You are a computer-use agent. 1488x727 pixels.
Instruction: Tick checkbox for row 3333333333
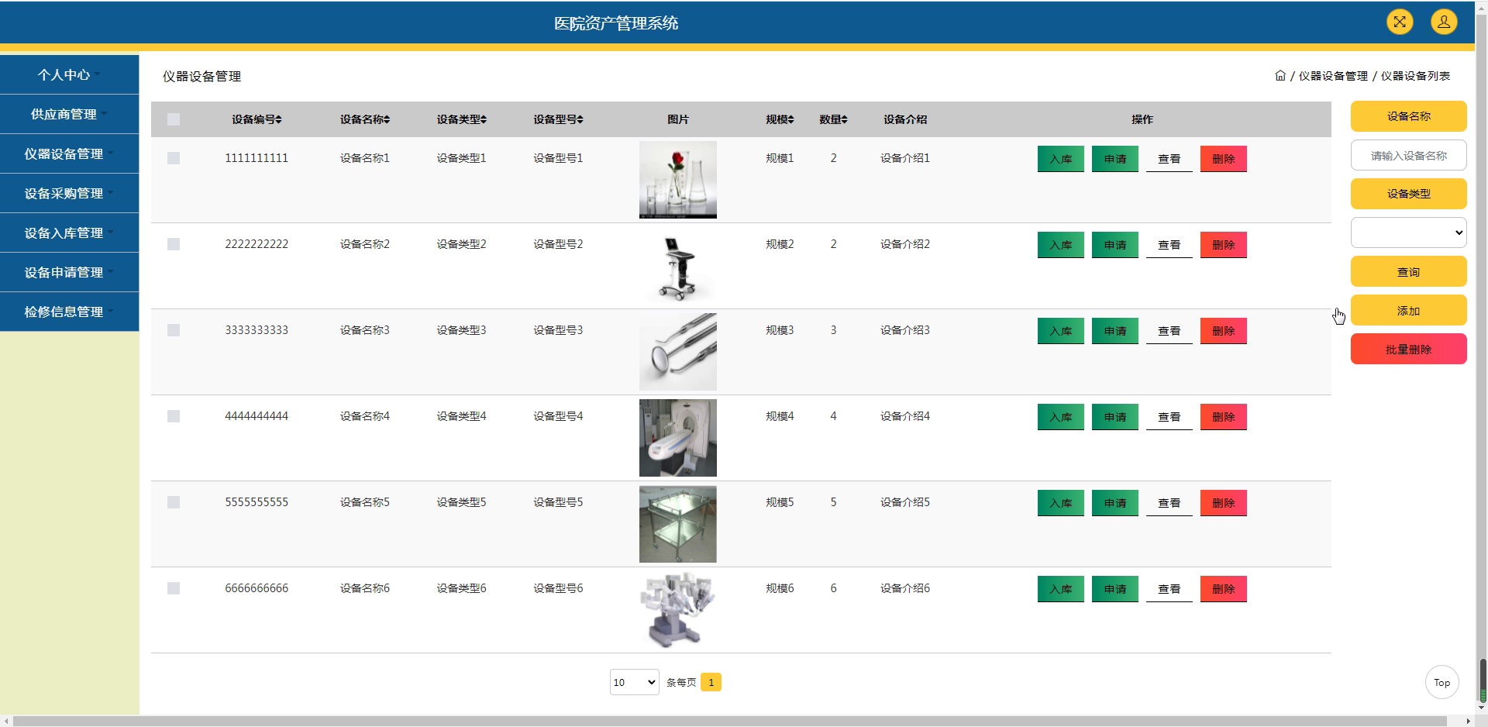click(x=174, y=330)
